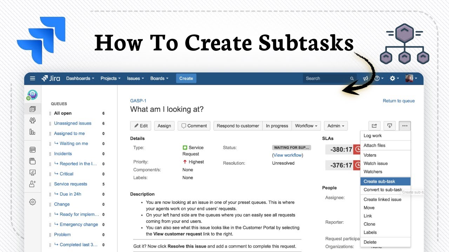The image size is (449, 252).
Task: Open the Knowledge base sidebar icon
Action: click(x=33, y=150)
